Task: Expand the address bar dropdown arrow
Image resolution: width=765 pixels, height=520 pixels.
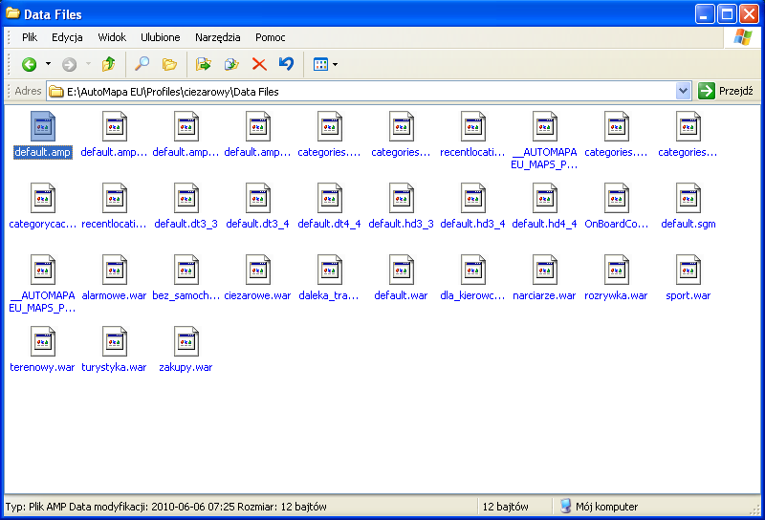Action: (x=683, y=91)
